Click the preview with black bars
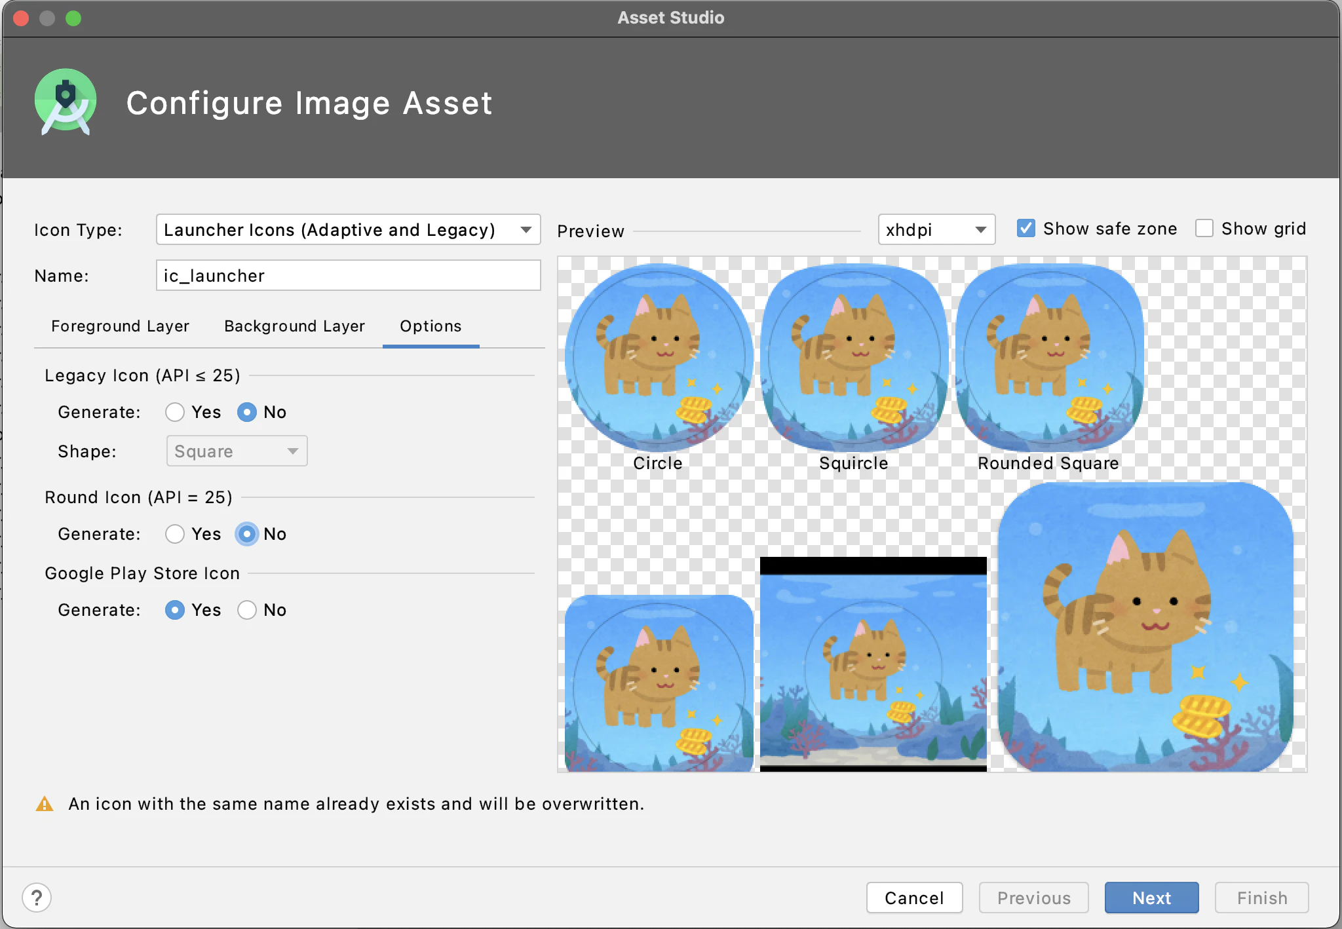Screen dimensions: 1342x929 coord(873,664)
